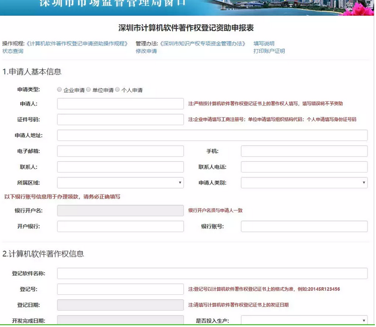Focus the 登记软件名称 input field
Image resolution: width=376 pixels, height=327 pixels.
pos(212,273)
